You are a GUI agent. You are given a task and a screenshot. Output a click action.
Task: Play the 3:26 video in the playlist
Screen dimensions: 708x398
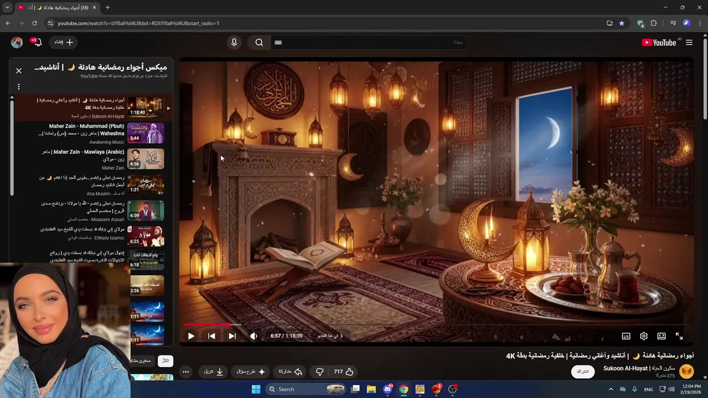(x=146, y=285)
